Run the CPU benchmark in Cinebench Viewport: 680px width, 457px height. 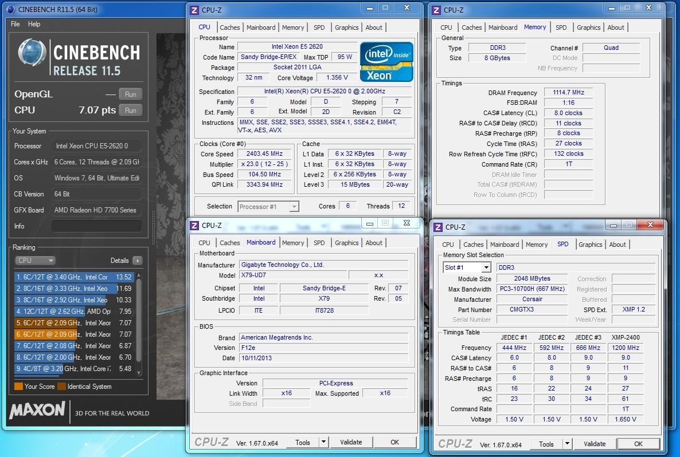click(131, 110)
